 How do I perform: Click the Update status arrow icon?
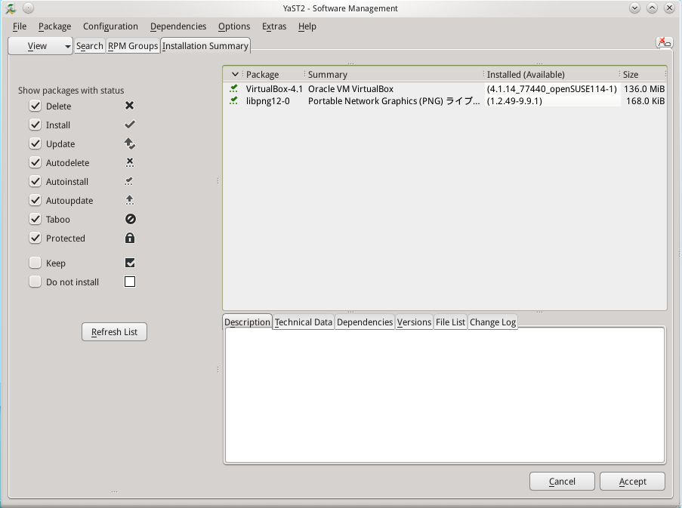pyautogui.click(x=130, y=143)
